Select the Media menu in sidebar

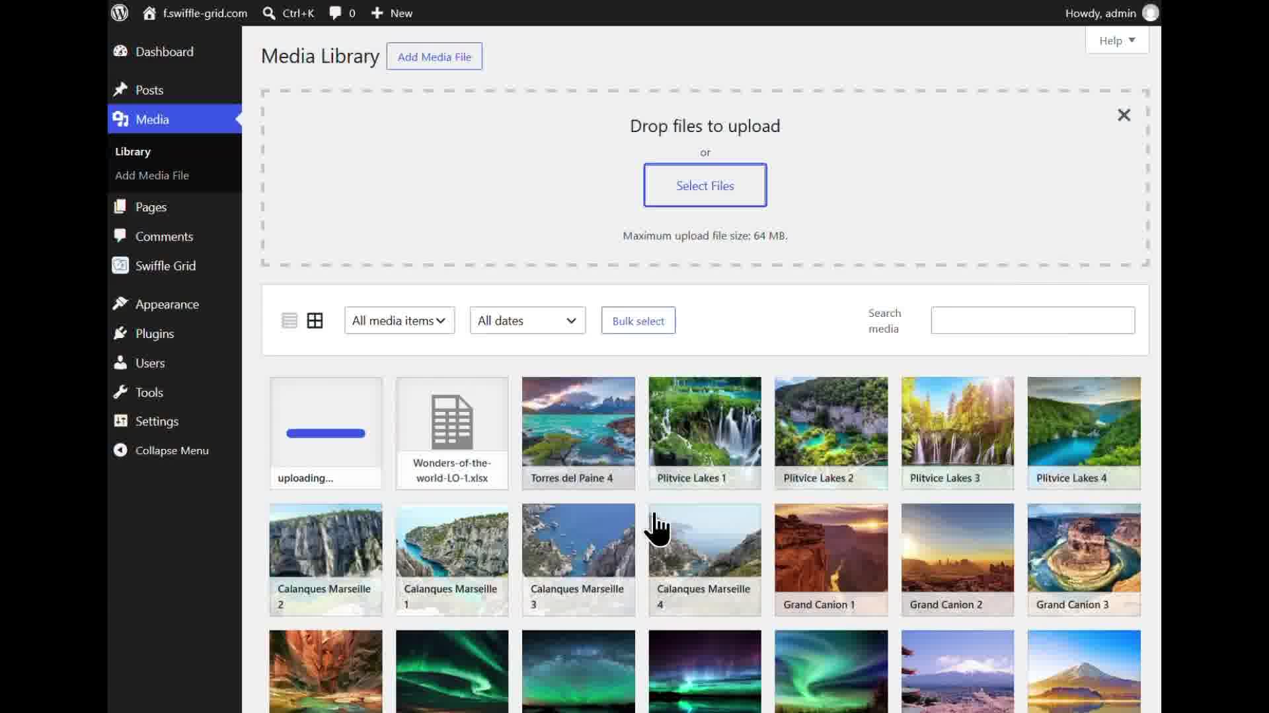click(174, 119)
